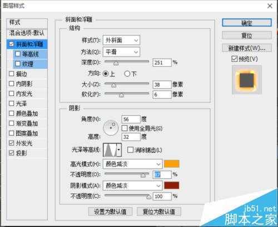Click the 光泽等高线 contour thumbnail

110,150
